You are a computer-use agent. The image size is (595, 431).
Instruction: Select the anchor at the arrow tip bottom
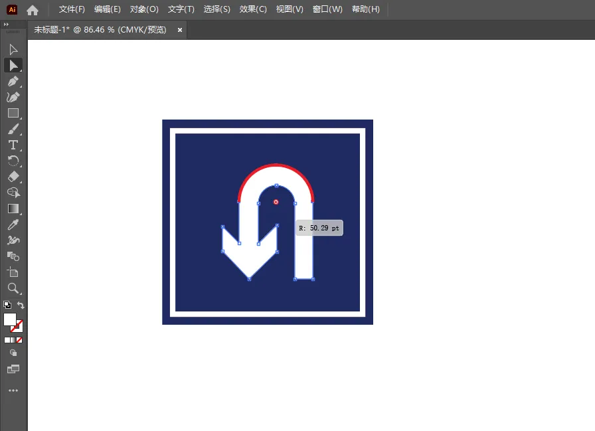(x=249, y=279)
